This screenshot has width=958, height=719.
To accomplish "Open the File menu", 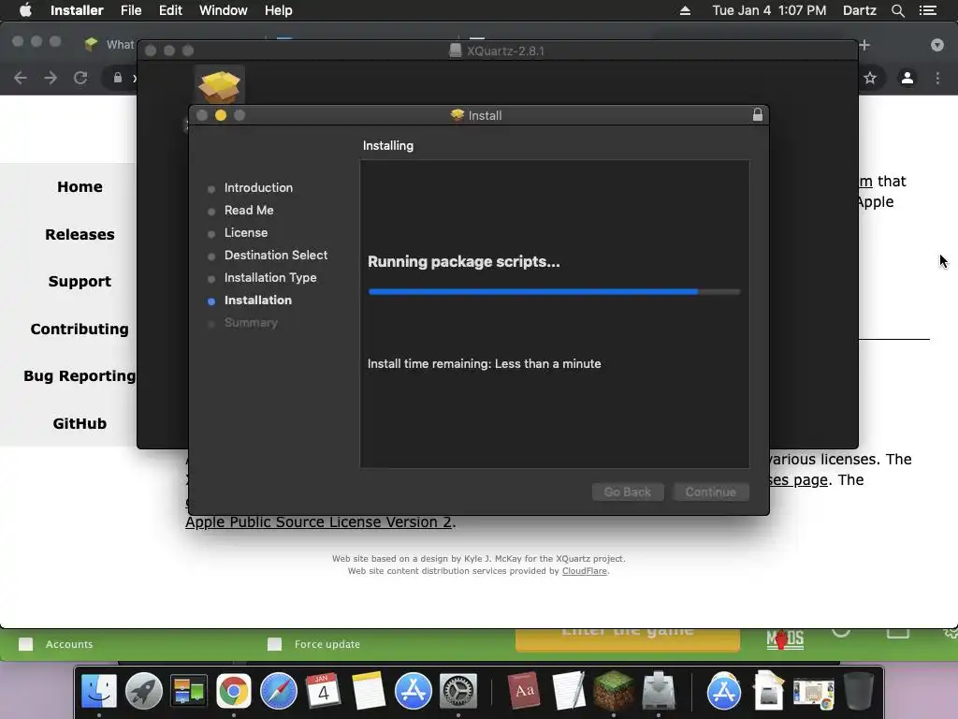I will pos(131,10).
